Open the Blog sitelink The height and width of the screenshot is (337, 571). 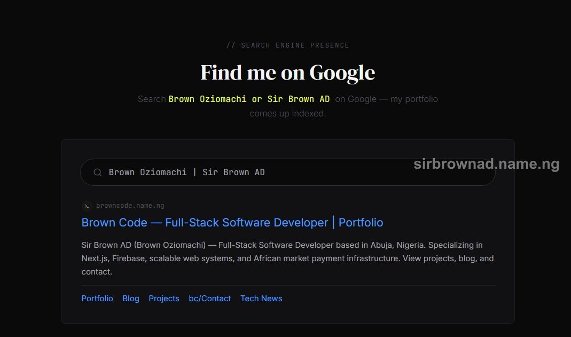click(x=131, y=299)
